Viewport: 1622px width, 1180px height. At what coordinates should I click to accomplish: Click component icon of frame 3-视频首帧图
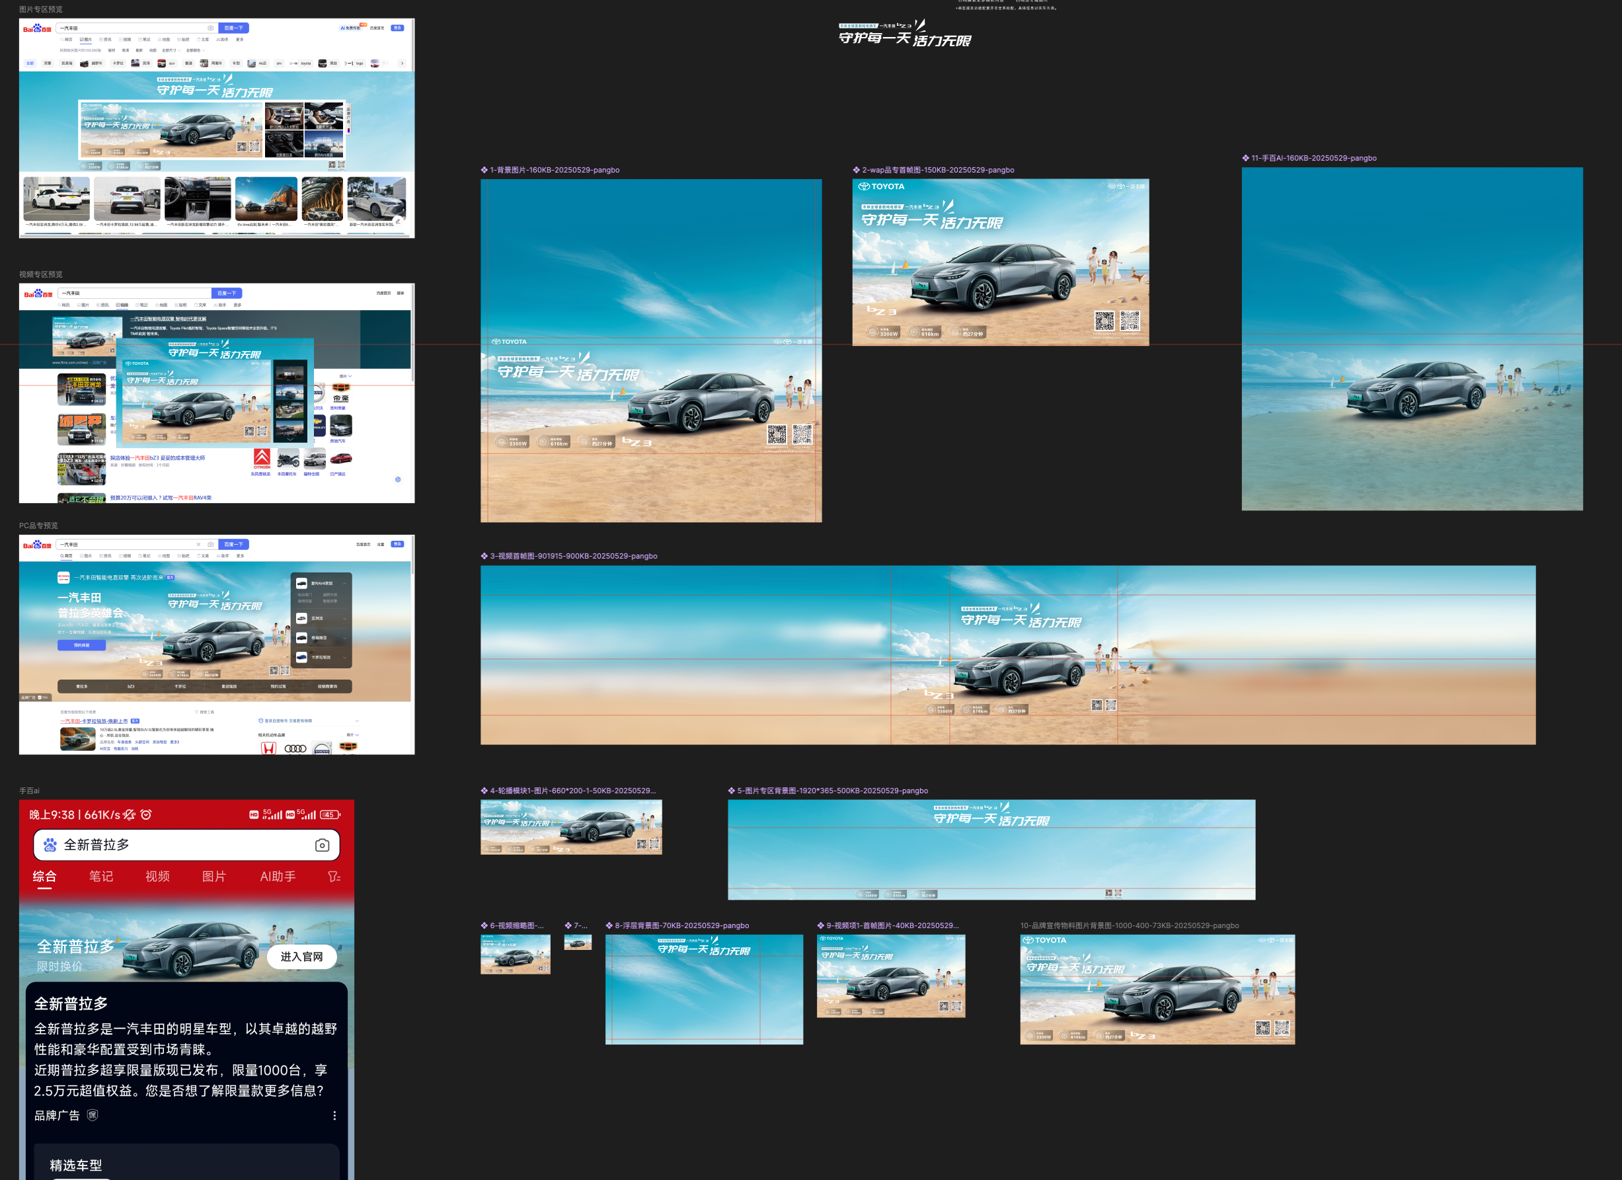[484, 556]
